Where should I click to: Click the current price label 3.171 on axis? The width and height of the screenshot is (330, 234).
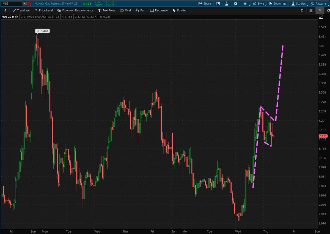(x=322, y=136)
